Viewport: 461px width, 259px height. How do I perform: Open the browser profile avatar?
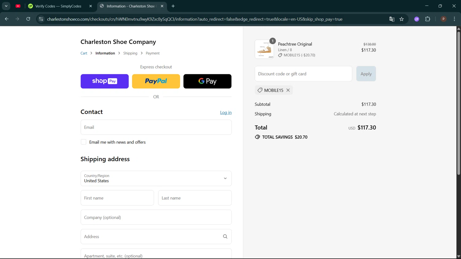pyautogui.click(x=443, y=19)
